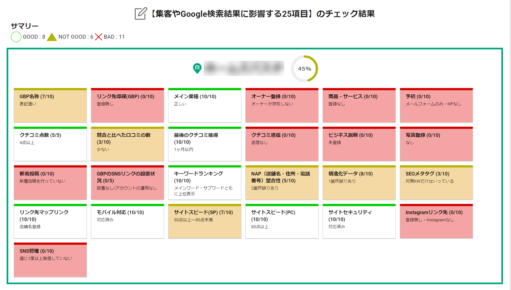The width and height of the screenshot is (511, 290).
Task: Click the クチコミ点数 (5/5) card
Action: 50,144
